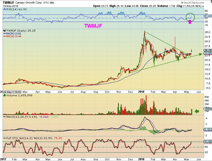Click the TWMJF (Daily) 25.25 legend
Screen dimensions: 212x161
(x=21, y=31)
